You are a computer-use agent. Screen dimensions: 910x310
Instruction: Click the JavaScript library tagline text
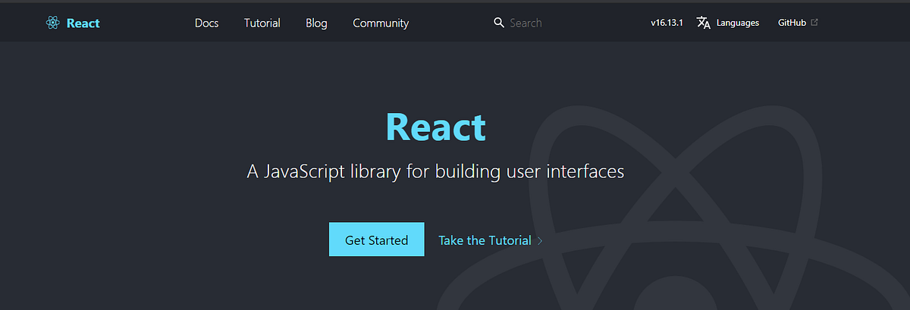pos(436,171)
